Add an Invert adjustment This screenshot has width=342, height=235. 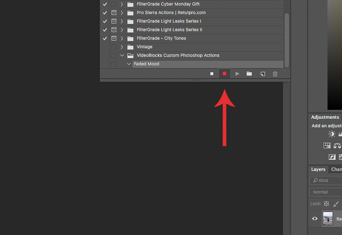(332, 157)
